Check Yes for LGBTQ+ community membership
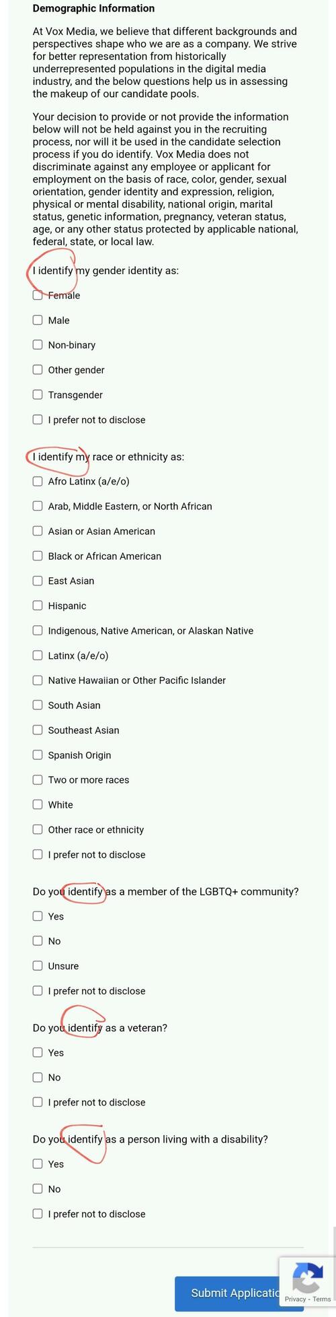Viewport: 336px width, 1317px height. (38, 916)
